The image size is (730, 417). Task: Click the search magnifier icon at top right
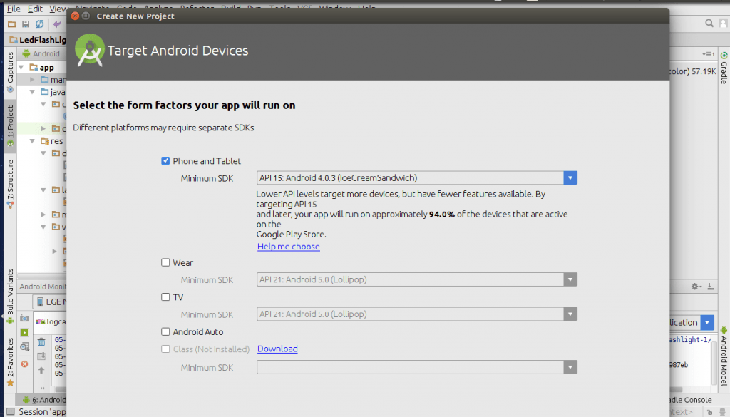point(710,24)
